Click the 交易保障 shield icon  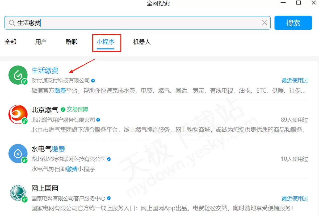[x=63, y=109]
